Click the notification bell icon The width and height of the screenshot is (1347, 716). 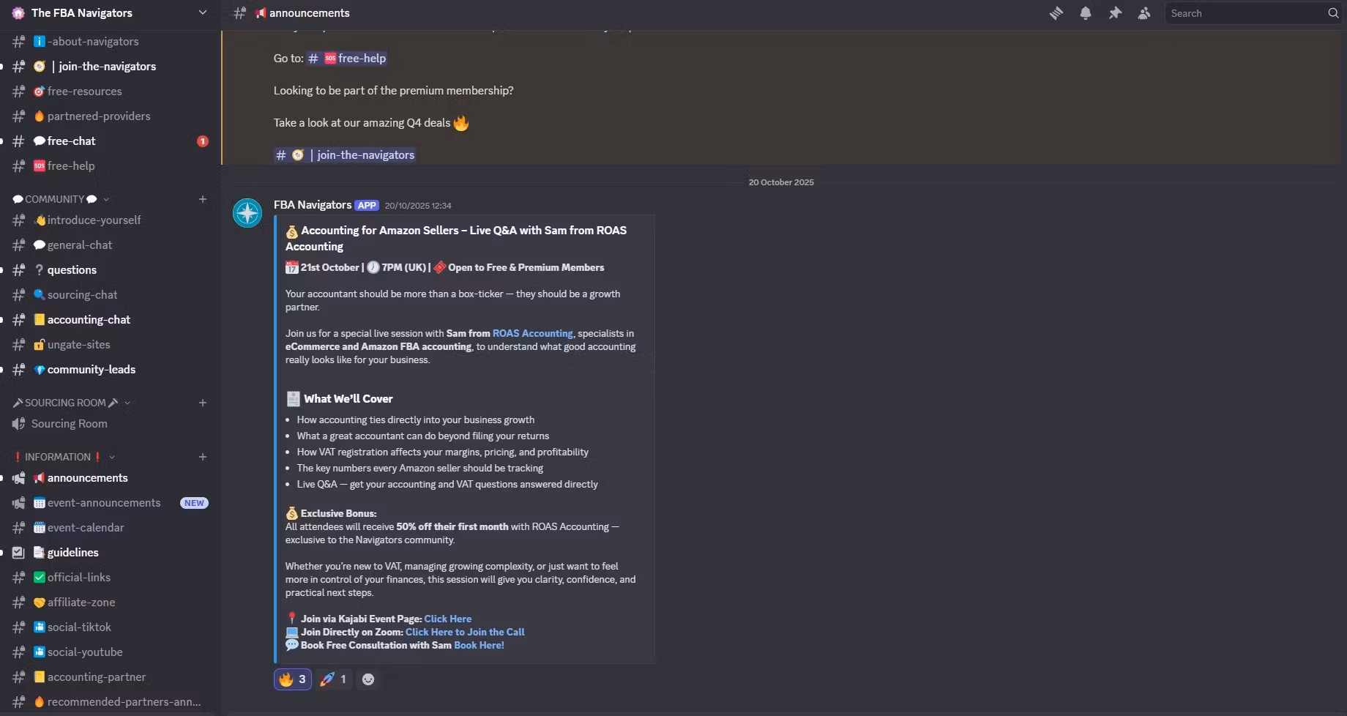[1086, 13]
